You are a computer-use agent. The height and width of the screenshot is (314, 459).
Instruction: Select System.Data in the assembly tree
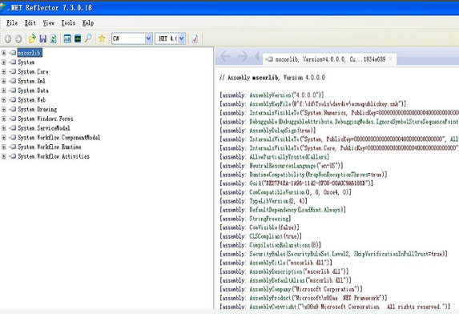tap(33, 91)
